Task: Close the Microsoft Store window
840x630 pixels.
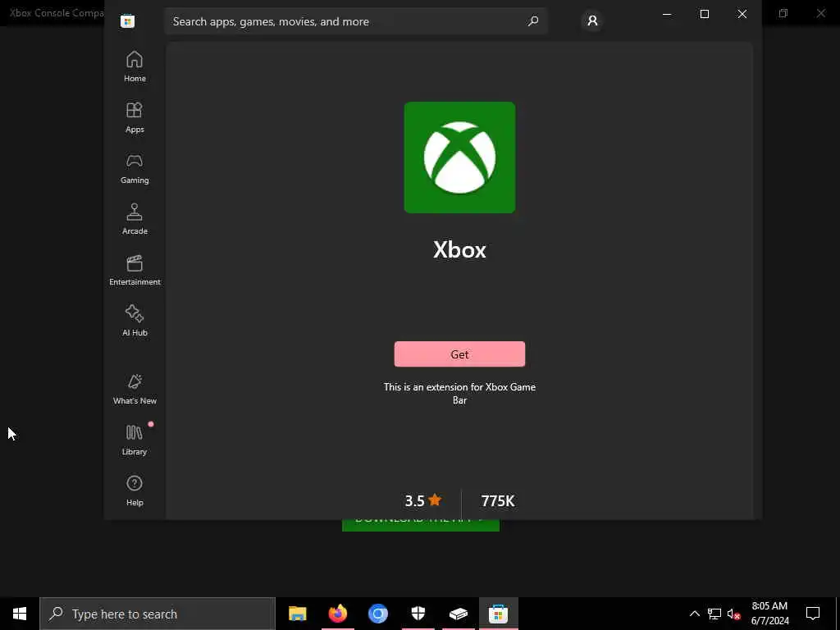Action: click(742, 15)
